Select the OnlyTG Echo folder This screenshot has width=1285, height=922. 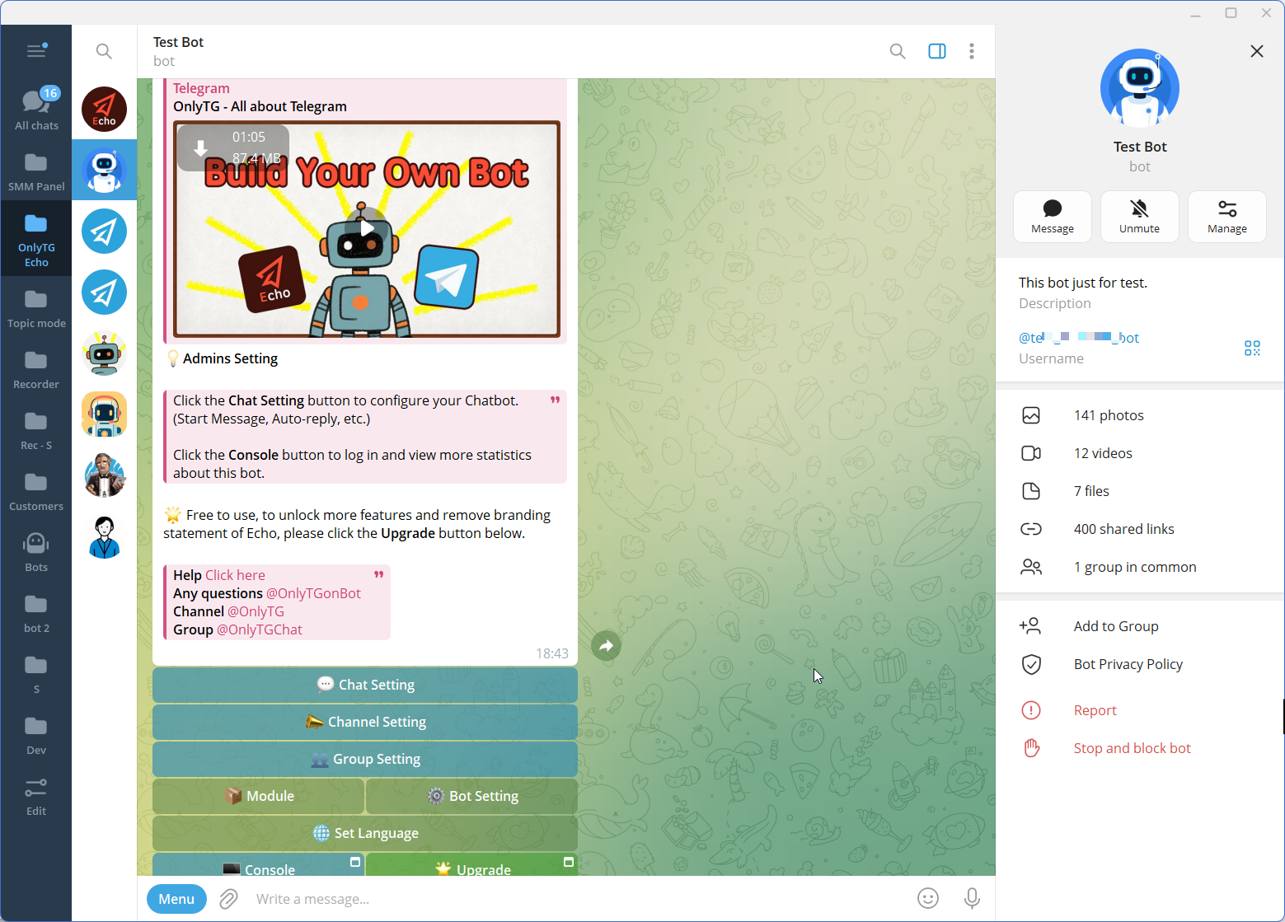point(36,240)
